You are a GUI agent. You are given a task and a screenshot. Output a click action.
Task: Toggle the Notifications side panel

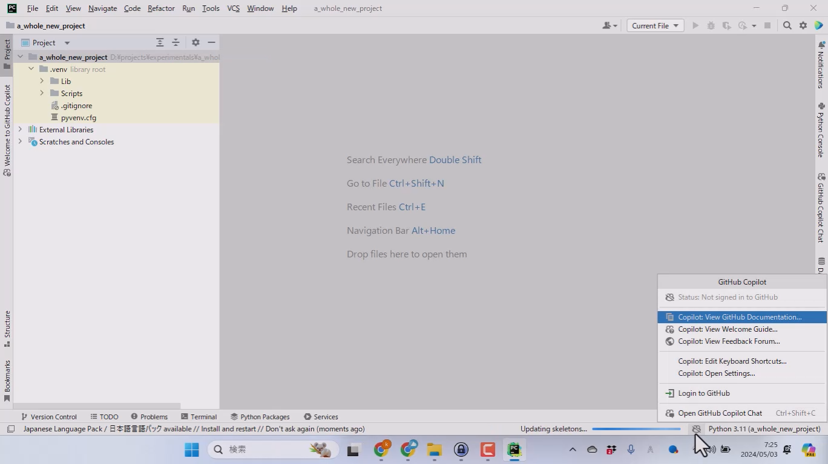click(821, 64)
